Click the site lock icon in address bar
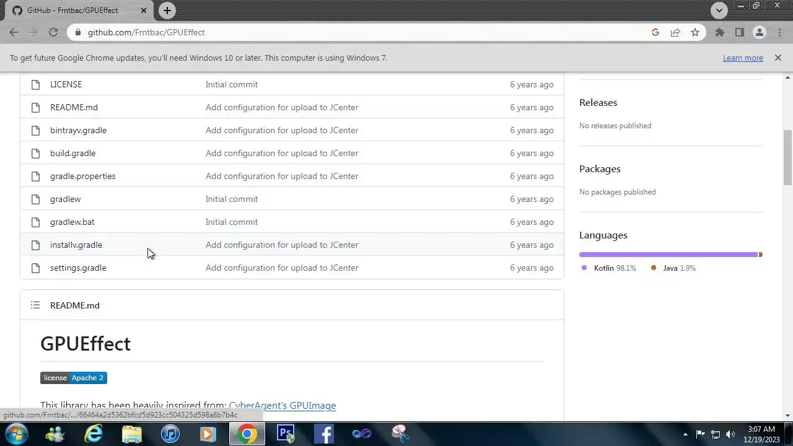The image size is (793, 446). click(77, 32)
